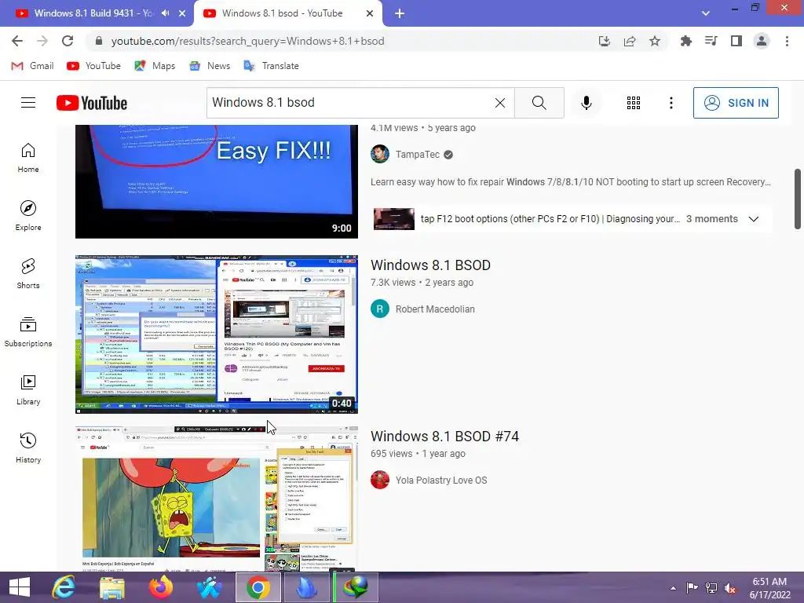The width and height of the screenshot is (804, 603).
Task: Open Windows 8.1 BSOD #74 title
Action: (x=444, y=437)
